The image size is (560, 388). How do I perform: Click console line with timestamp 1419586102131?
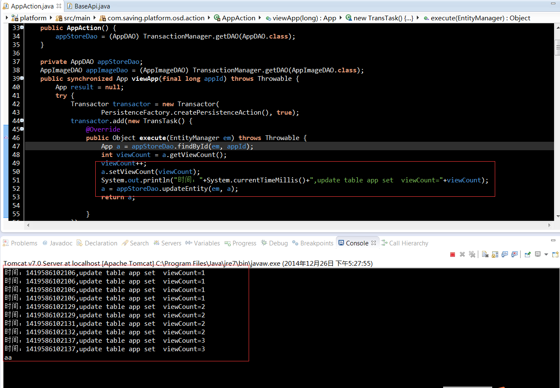click(x=105, y=324)
